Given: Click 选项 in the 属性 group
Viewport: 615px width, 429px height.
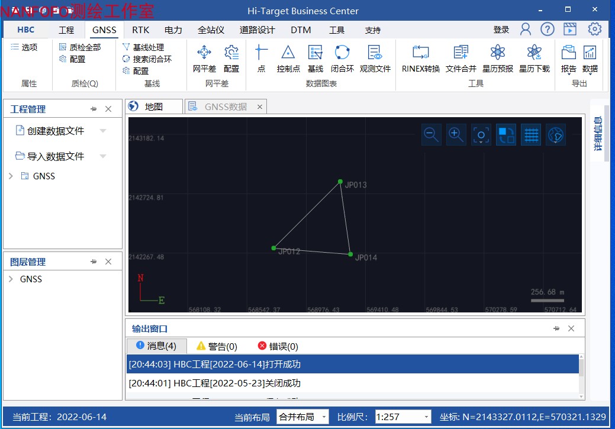Looking at the screenshot, I should [x=24, y=47].
